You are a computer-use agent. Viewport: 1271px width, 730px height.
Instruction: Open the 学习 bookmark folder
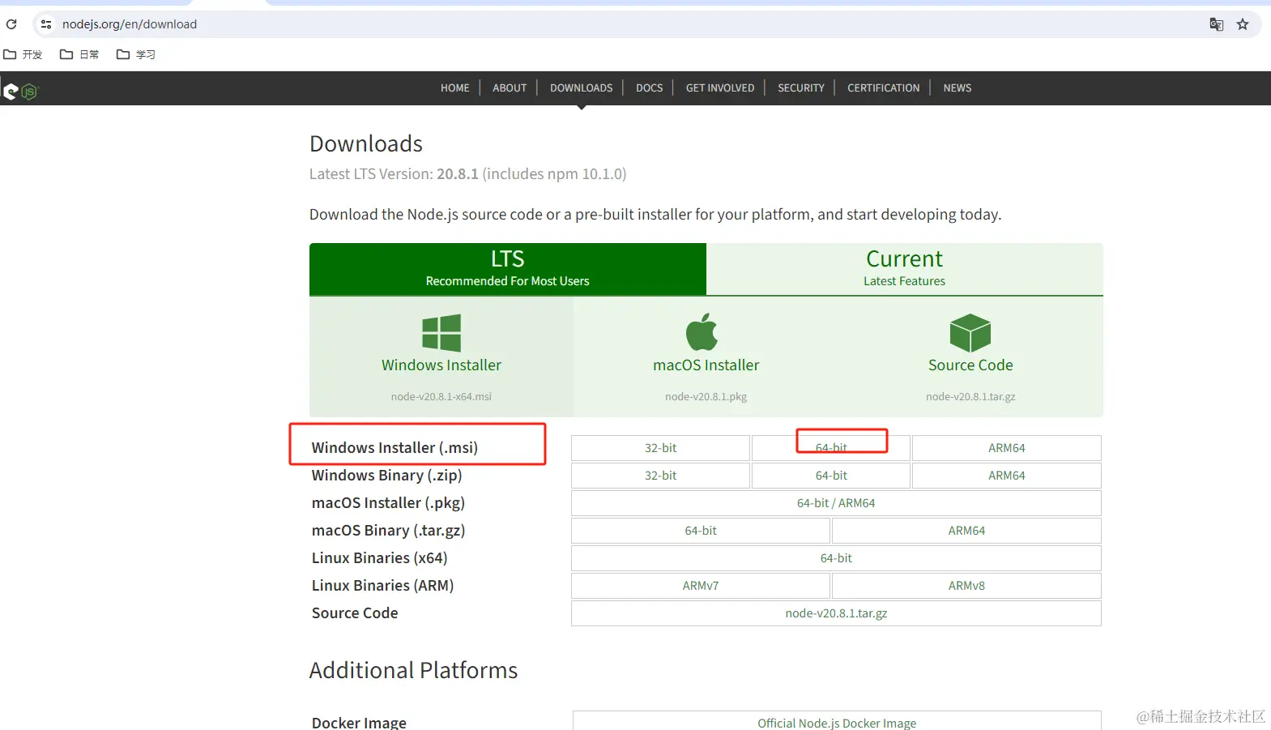pyautogui.click(x=136, y=54)
